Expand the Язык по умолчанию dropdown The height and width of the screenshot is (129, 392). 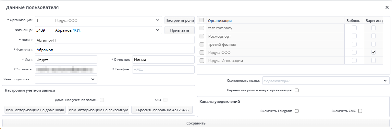pyautogui.click(x=93, y=79)
